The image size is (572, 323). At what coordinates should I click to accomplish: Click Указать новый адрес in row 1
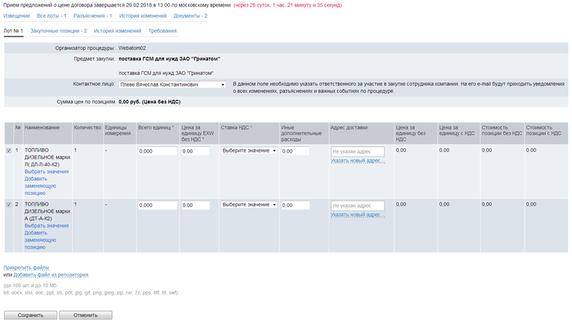coord(357,161)
